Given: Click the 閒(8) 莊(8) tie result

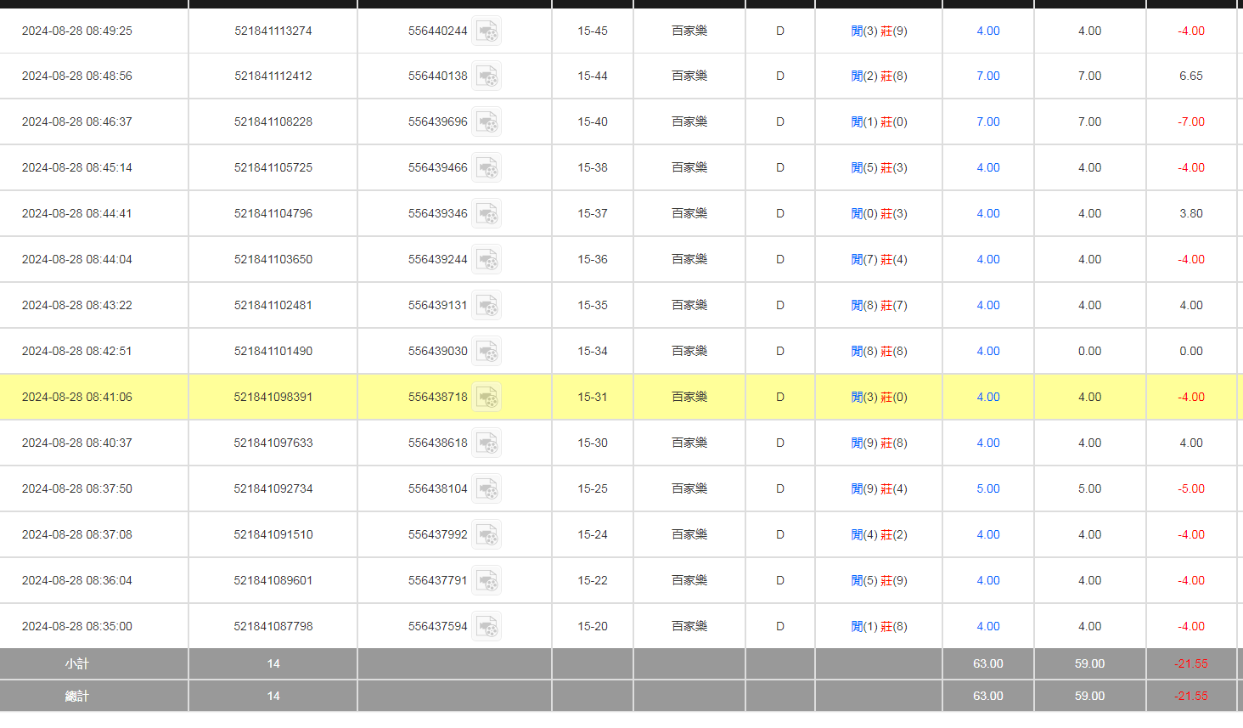Looking at the screenshot, I should tap(879, 351).
